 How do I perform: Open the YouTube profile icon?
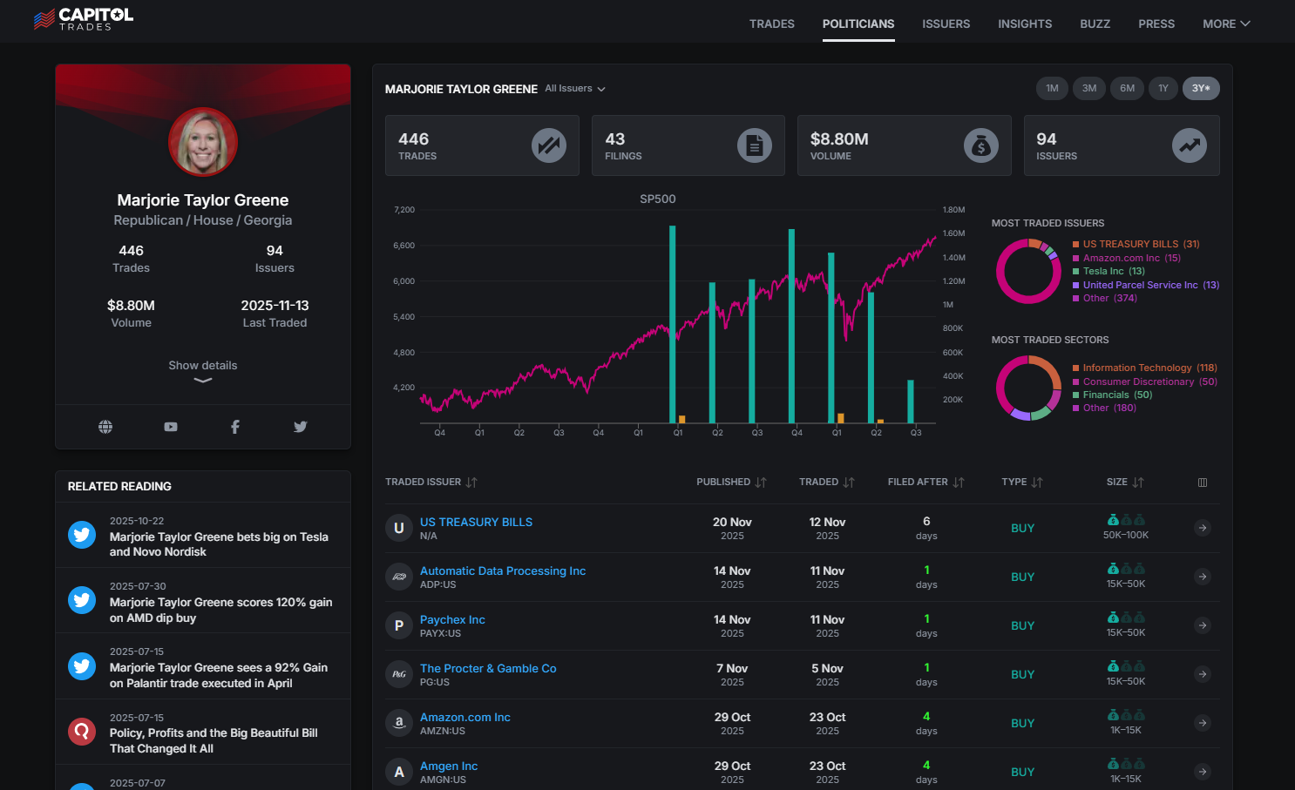(171, 427)
